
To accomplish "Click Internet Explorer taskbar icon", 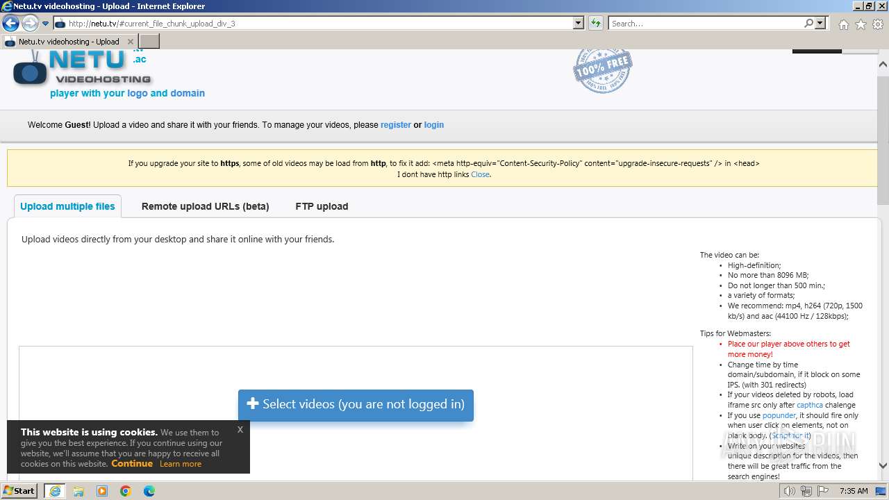I will point(55,491).
